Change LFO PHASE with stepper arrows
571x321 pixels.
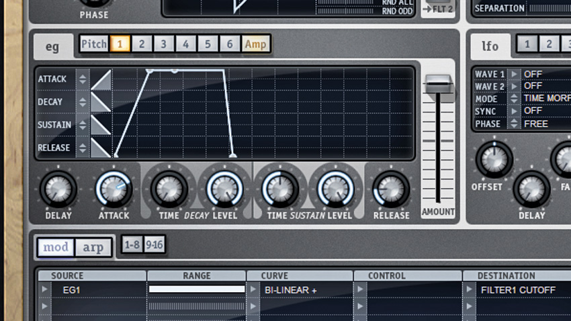(x=514, y=124)
